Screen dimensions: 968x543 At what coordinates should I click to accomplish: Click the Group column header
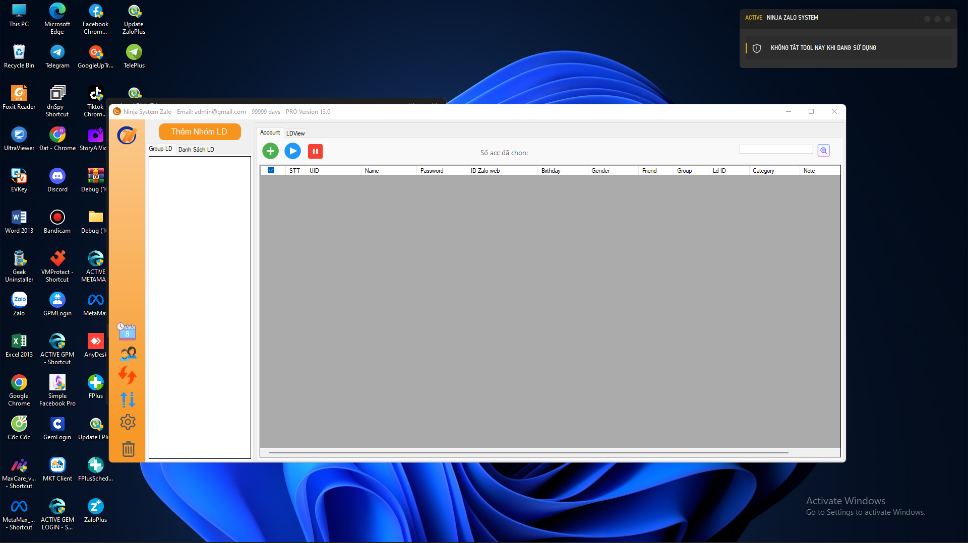click(691, 171)
